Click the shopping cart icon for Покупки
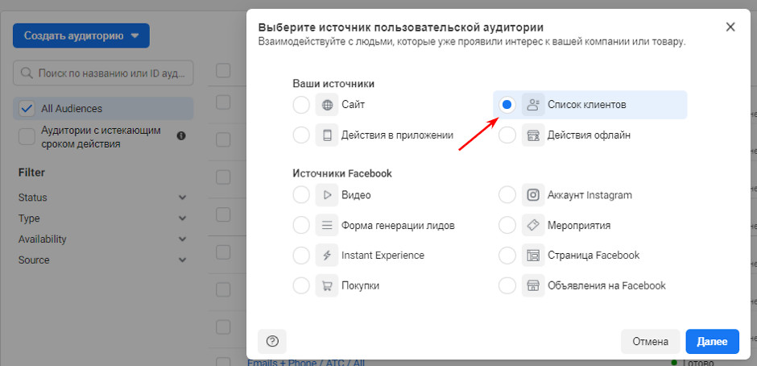 (327, 285)
